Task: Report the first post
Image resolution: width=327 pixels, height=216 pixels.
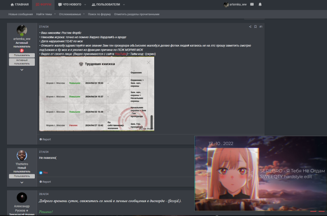Action: click(45, 139)
